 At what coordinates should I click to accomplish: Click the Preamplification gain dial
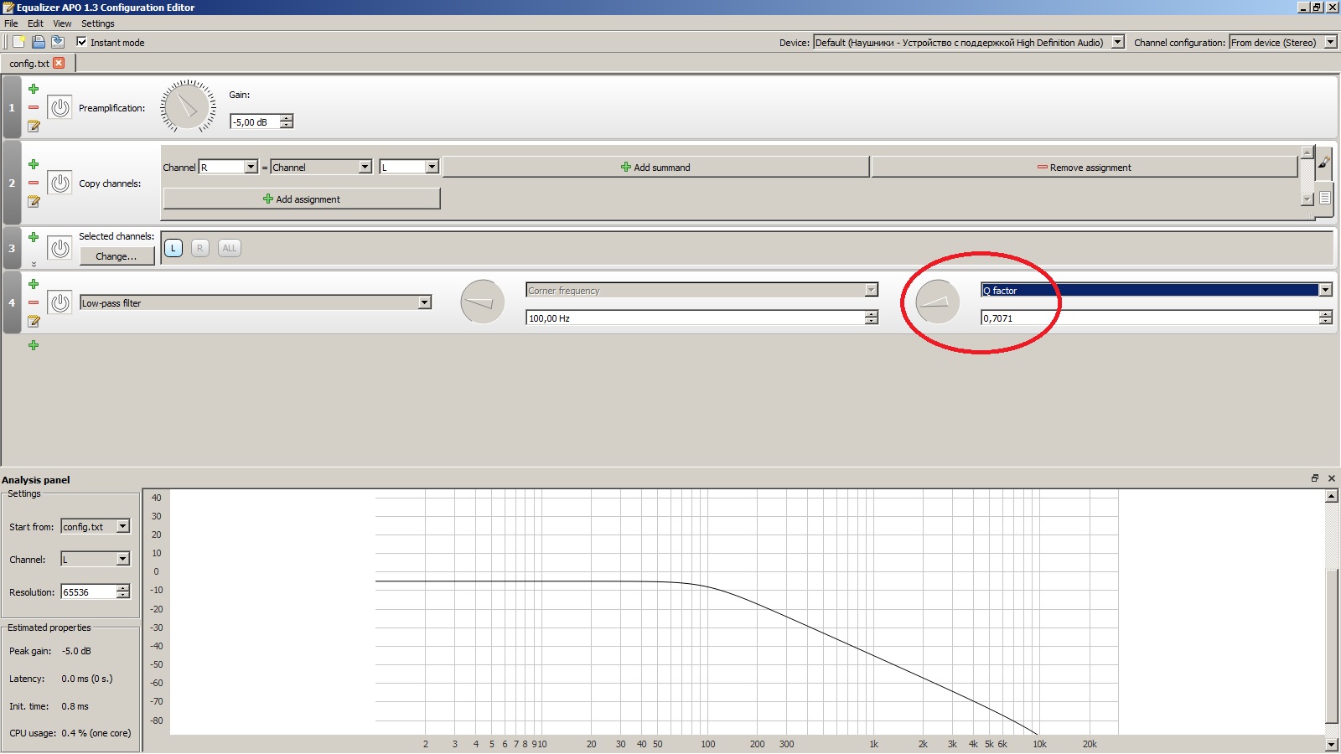point(188,106)
